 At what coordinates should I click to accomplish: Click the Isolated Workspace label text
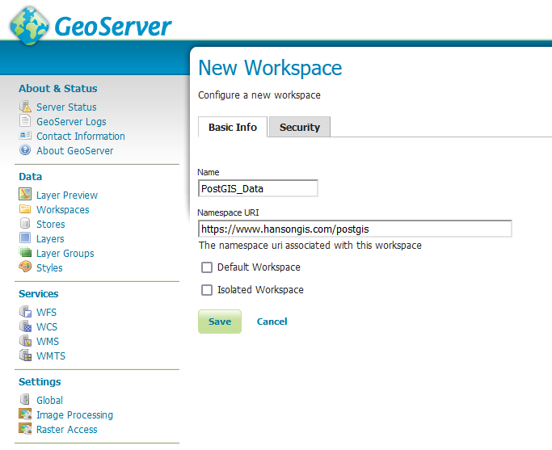pyautogui.click(x=260, y=290)
